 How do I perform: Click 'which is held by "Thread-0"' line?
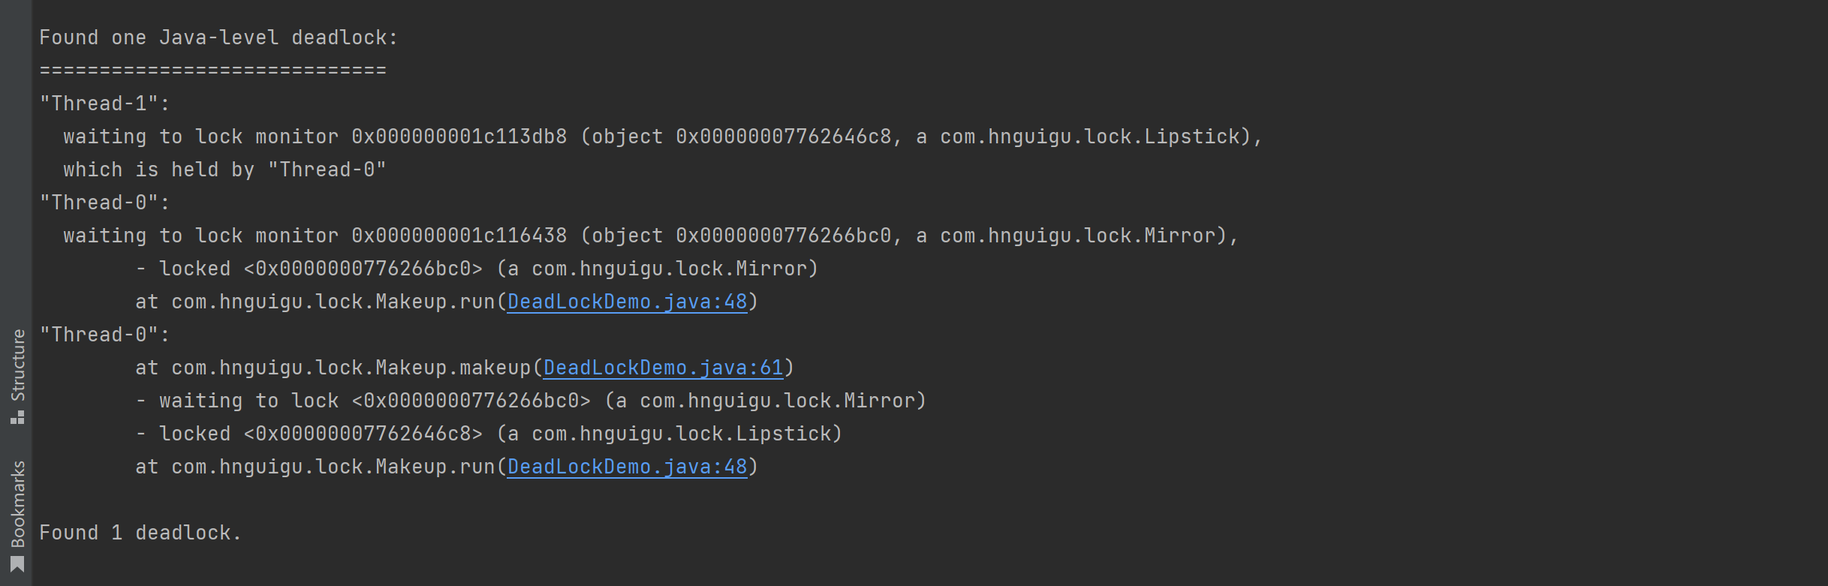click(224, 170)
